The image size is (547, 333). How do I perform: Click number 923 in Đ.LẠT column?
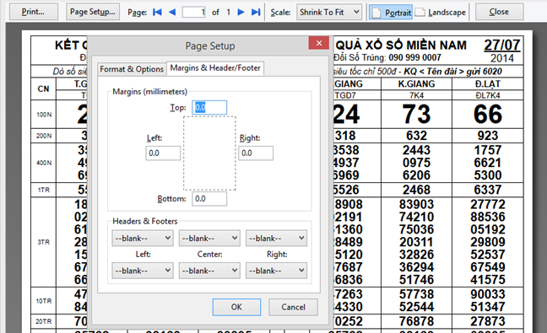[488, 136]
